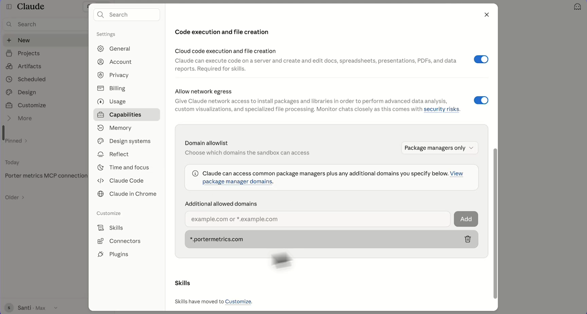Click the ghost incognito icon in the corner
The height and width of the screenshot is (314, 587).
(577, 7)
